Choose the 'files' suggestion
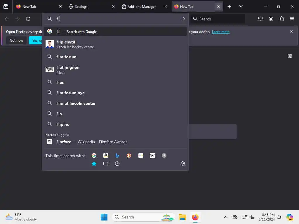Screen dimensions: 299x224 pos(115,82)
